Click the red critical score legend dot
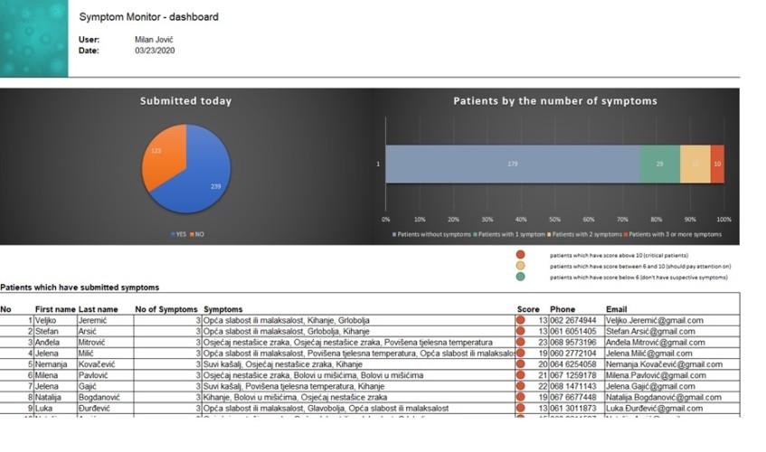The height and width of the screenshot is (452, 766). (x=520, y=256)
